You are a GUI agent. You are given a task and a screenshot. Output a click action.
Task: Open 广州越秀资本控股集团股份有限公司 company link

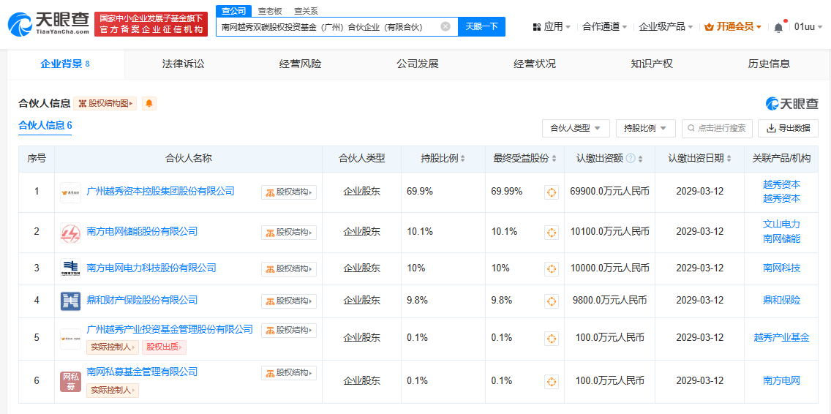(160, 191)
